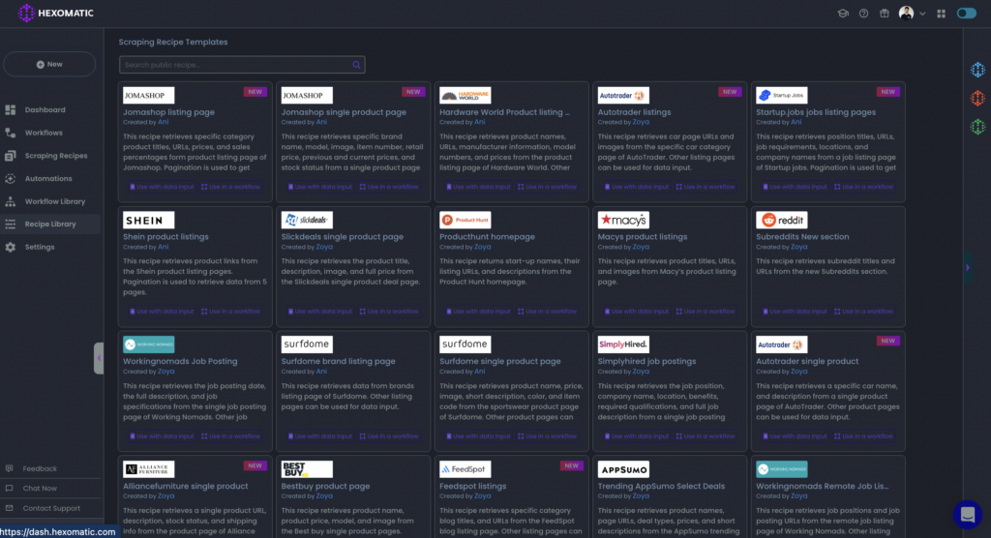Toggle the dark mode switch
Image resolution: width=991 pixels, height=538 pixels.
(x=967, y=14)
